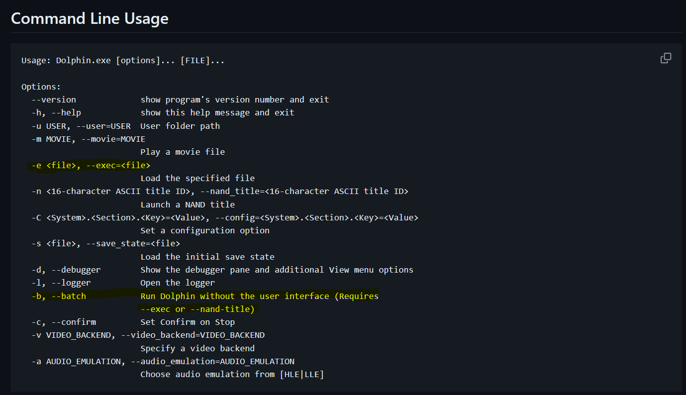Click the -m MOVIE, --movie=MOVIE line
The width and height of the screenshot is (686, 395).
(89, 139)
